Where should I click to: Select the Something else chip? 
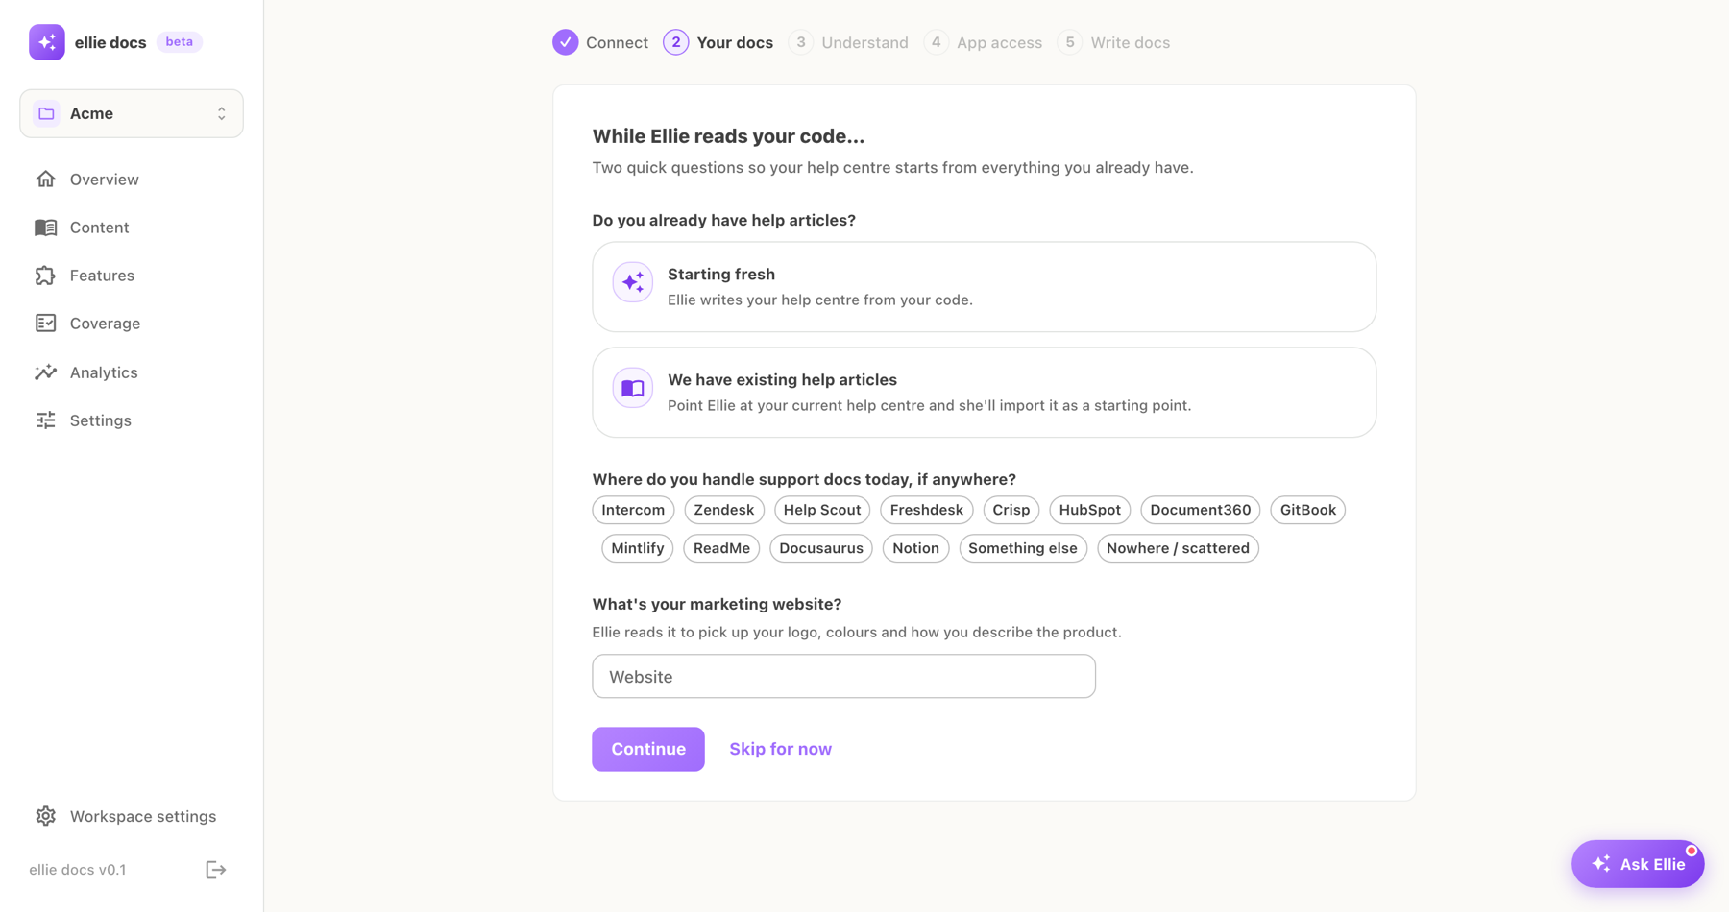pos(1023,548)
